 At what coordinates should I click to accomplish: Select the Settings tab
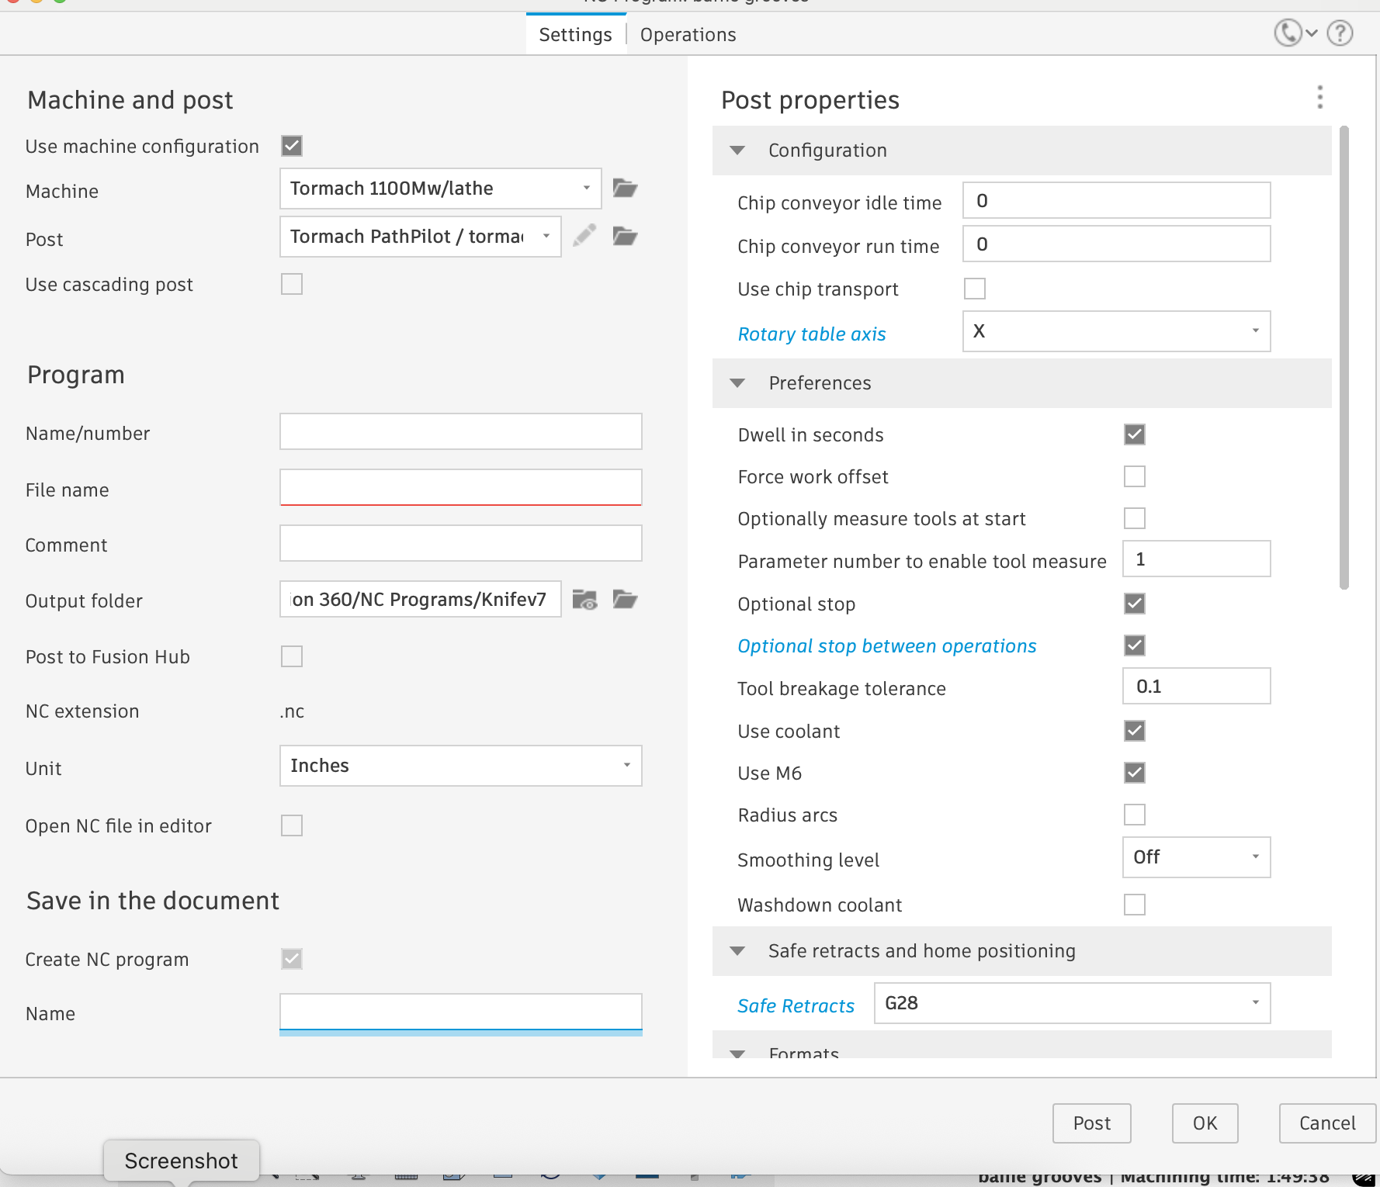(x=575, y=35)
